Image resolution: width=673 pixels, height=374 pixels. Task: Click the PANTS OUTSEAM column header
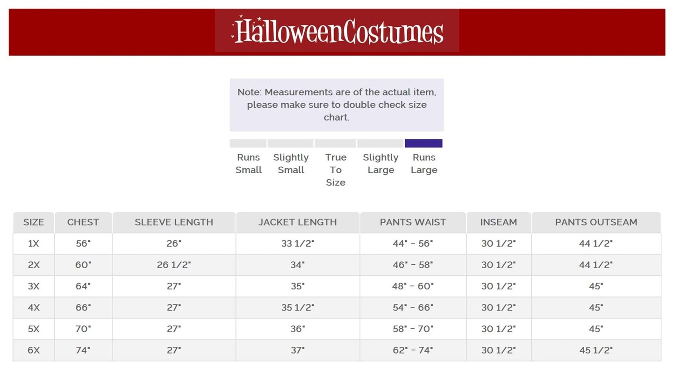tap(596, 222)
